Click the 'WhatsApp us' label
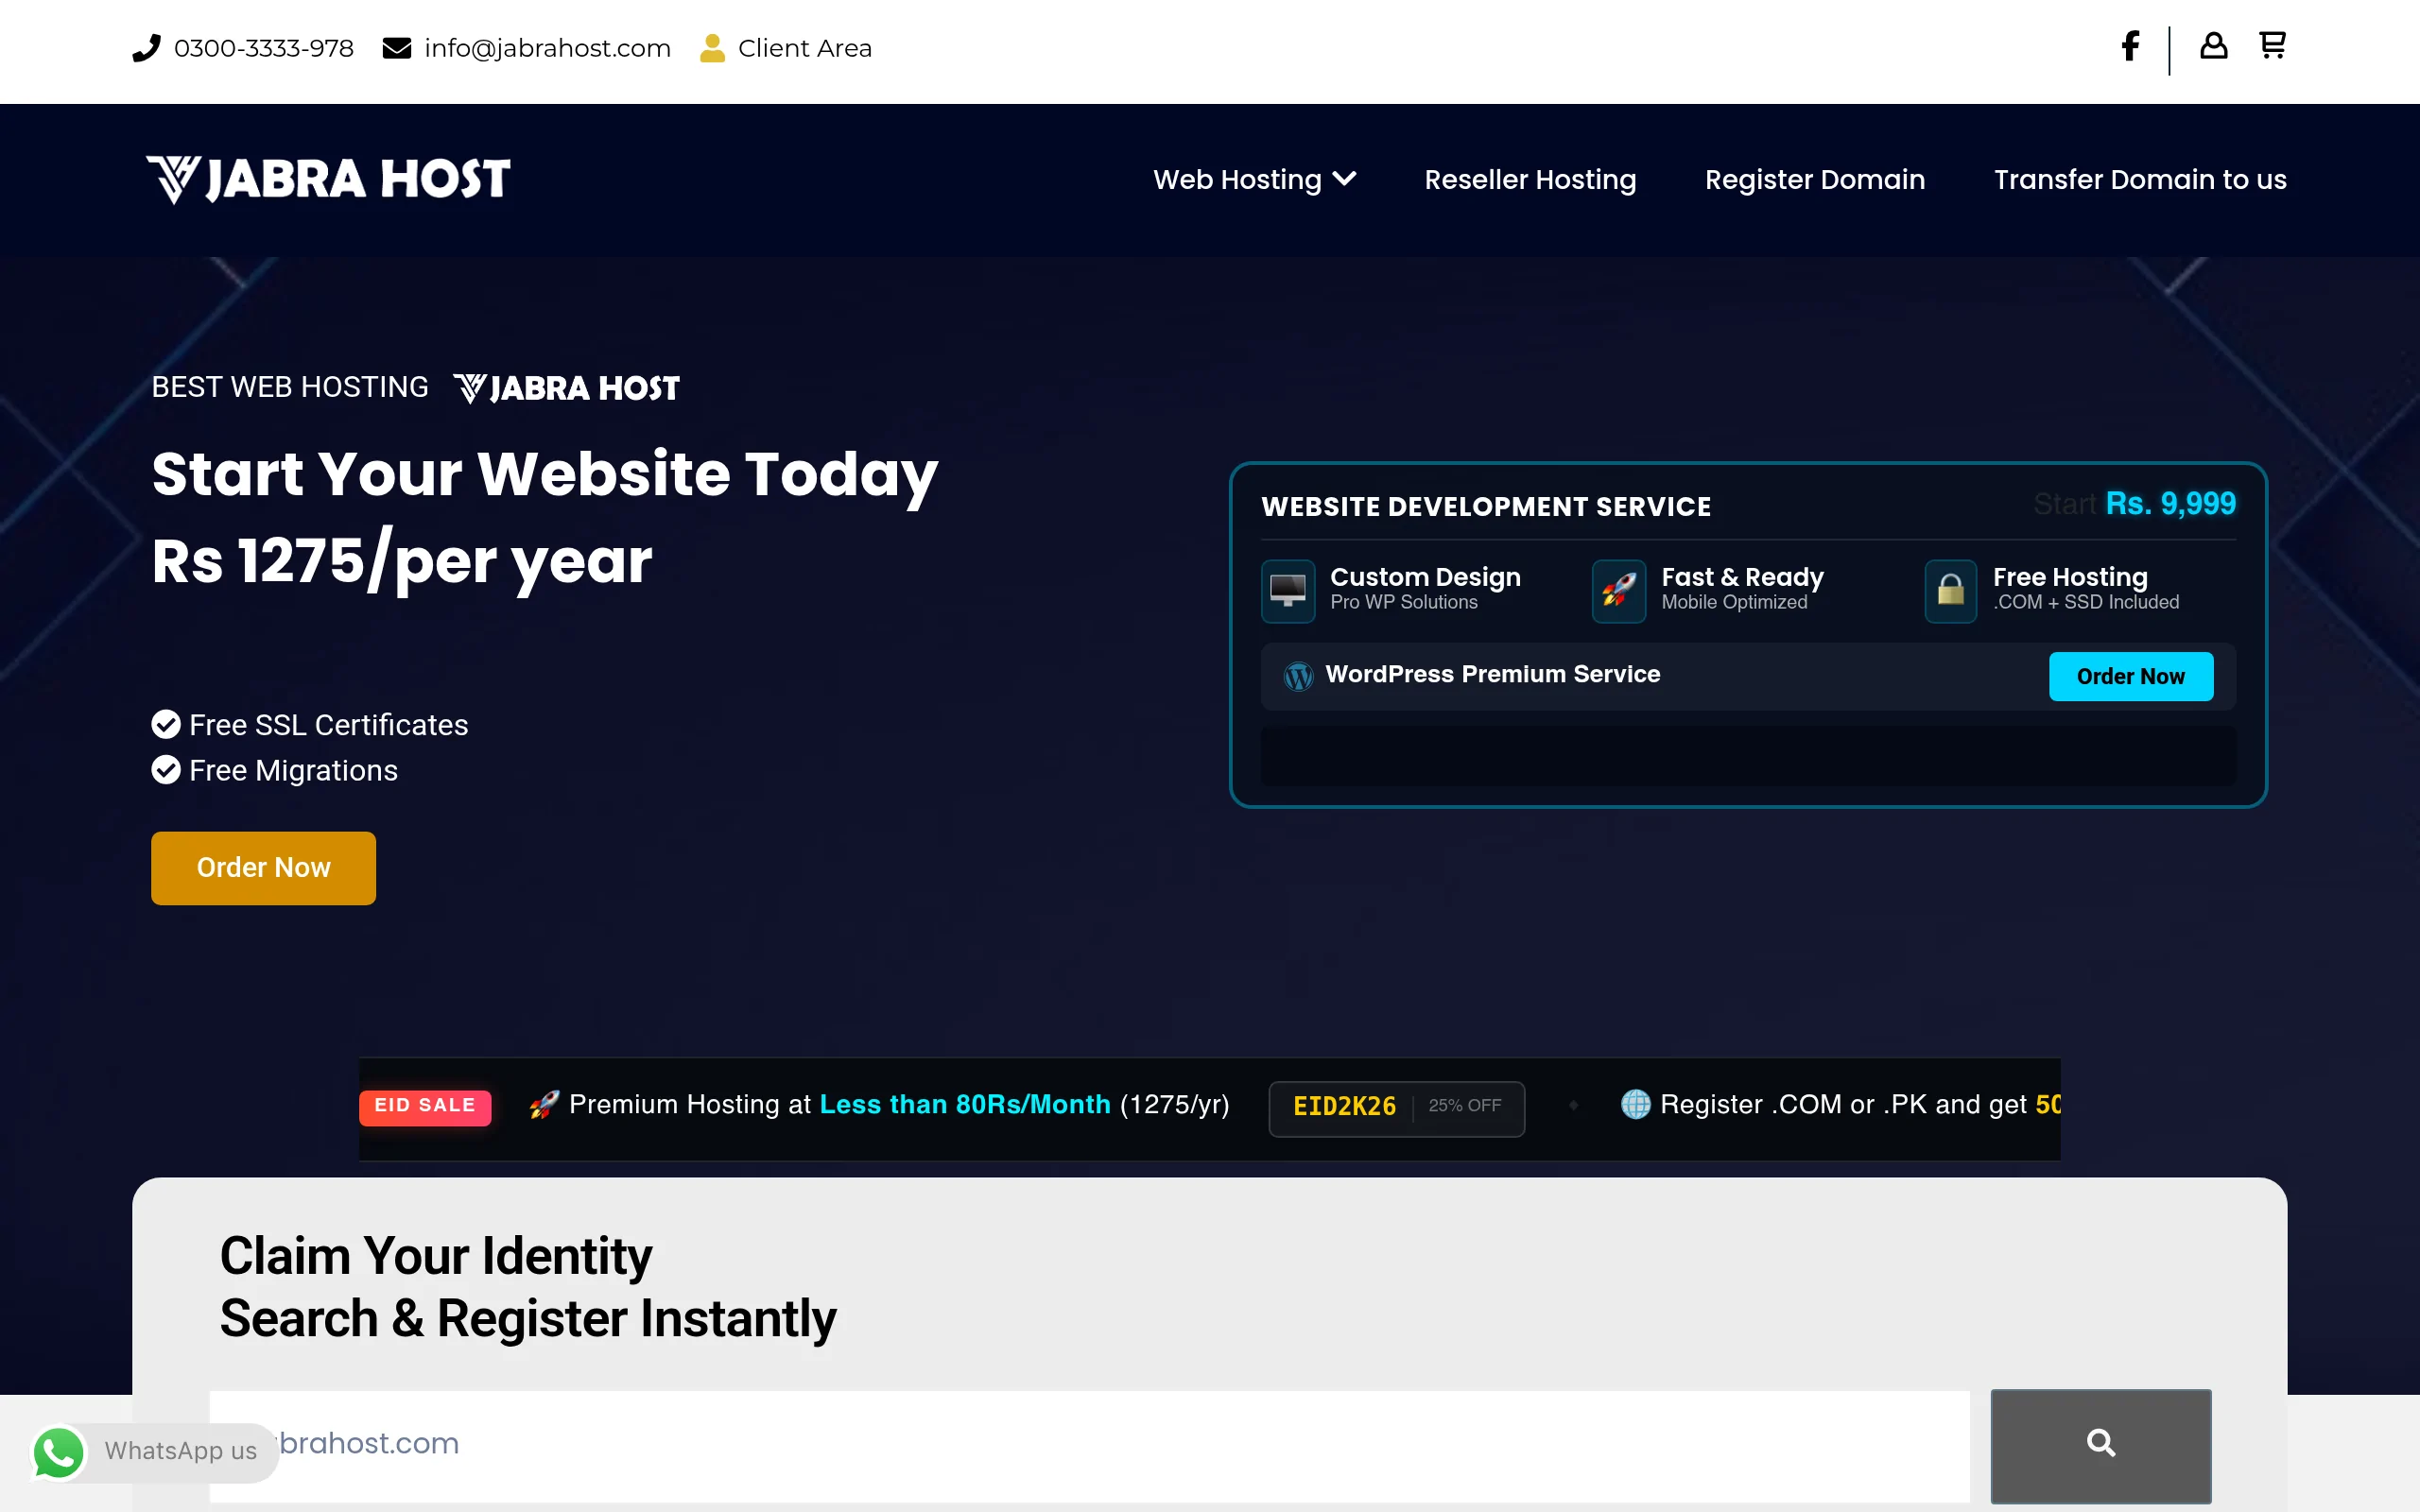2420x1512 pixels. (x=181, y=1451)
